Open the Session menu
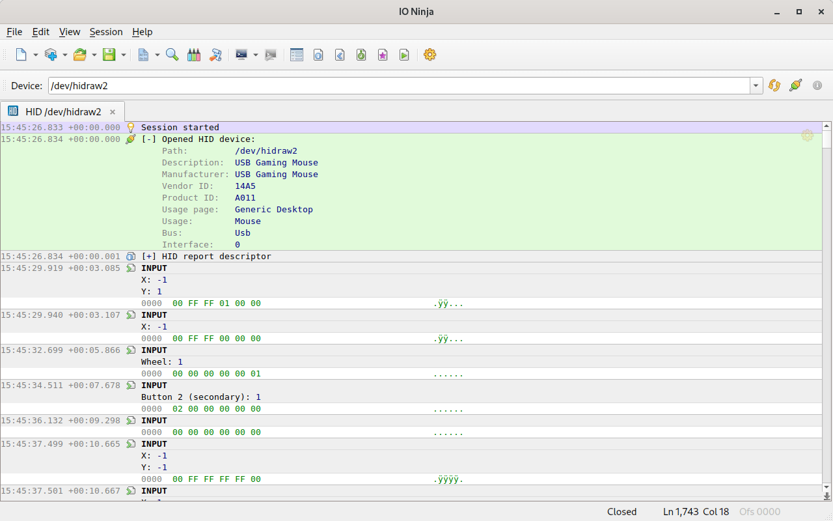The height and width of the screenshot is (521, 833). [x=106, y=32]
